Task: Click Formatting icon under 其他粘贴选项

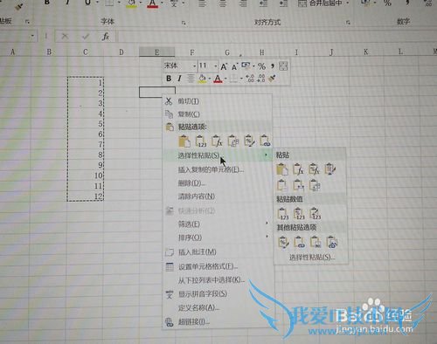Action: point(283,242)
